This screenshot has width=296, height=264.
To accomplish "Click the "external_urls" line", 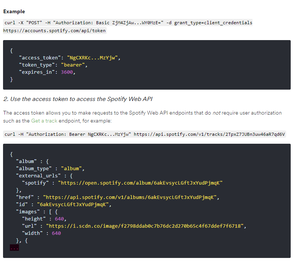I will click(44, 176).
